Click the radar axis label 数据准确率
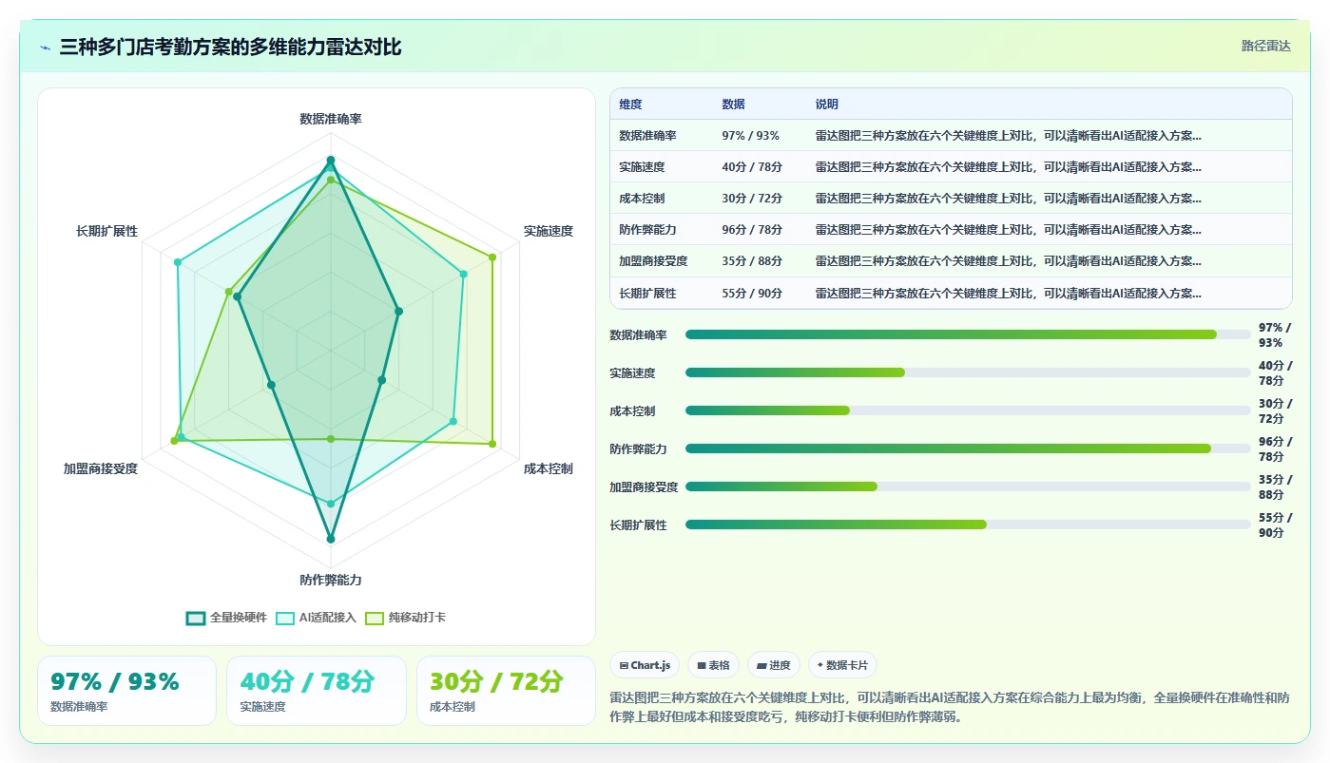1330x763 pixels. pyautogui.click(x=331, y=119)
